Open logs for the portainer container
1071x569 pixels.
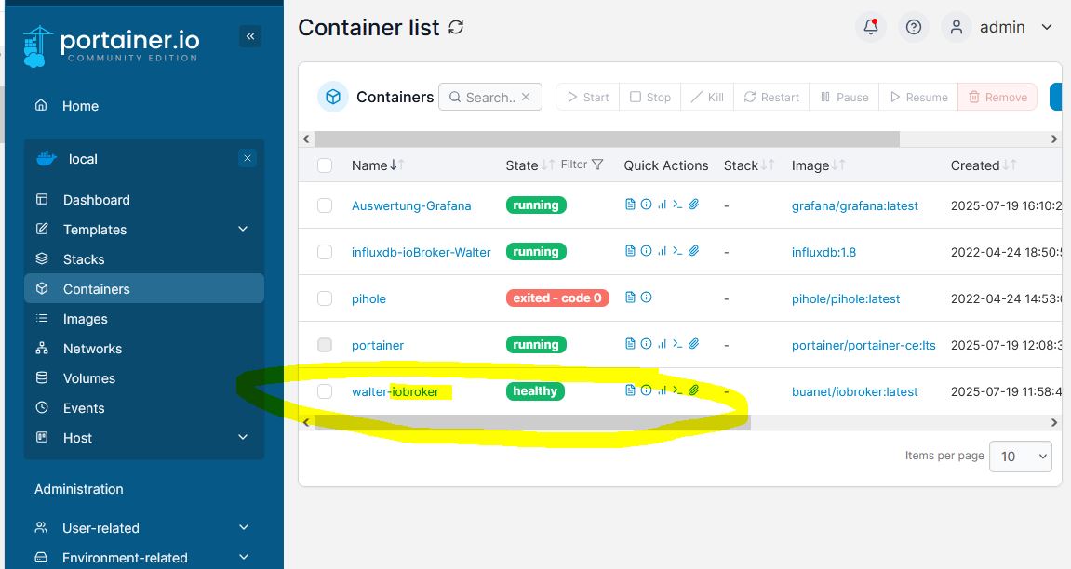point(631,343)
